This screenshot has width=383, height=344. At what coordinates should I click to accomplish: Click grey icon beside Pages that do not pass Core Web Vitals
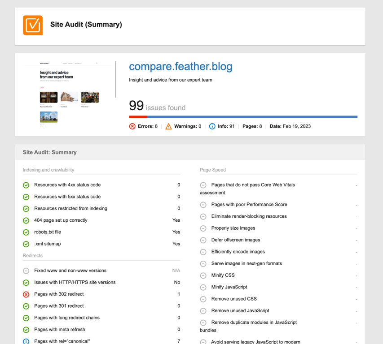[203, 185]
